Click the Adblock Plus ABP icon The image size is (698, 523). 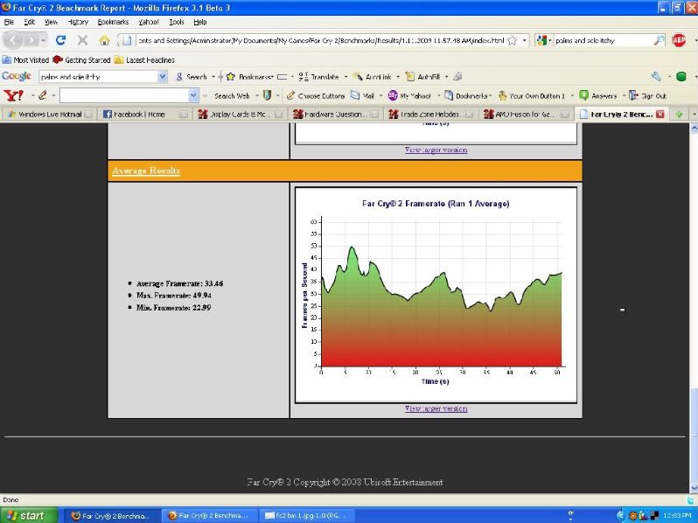679,40
